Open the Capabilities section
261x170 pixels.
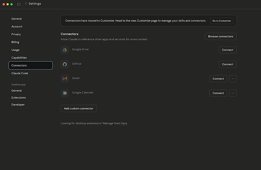(19, 57)
